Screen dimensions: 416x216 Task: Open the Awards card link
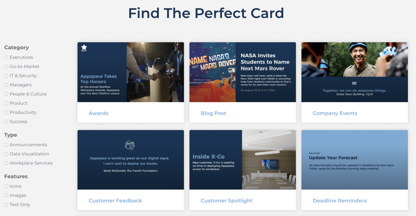point(98,113)
